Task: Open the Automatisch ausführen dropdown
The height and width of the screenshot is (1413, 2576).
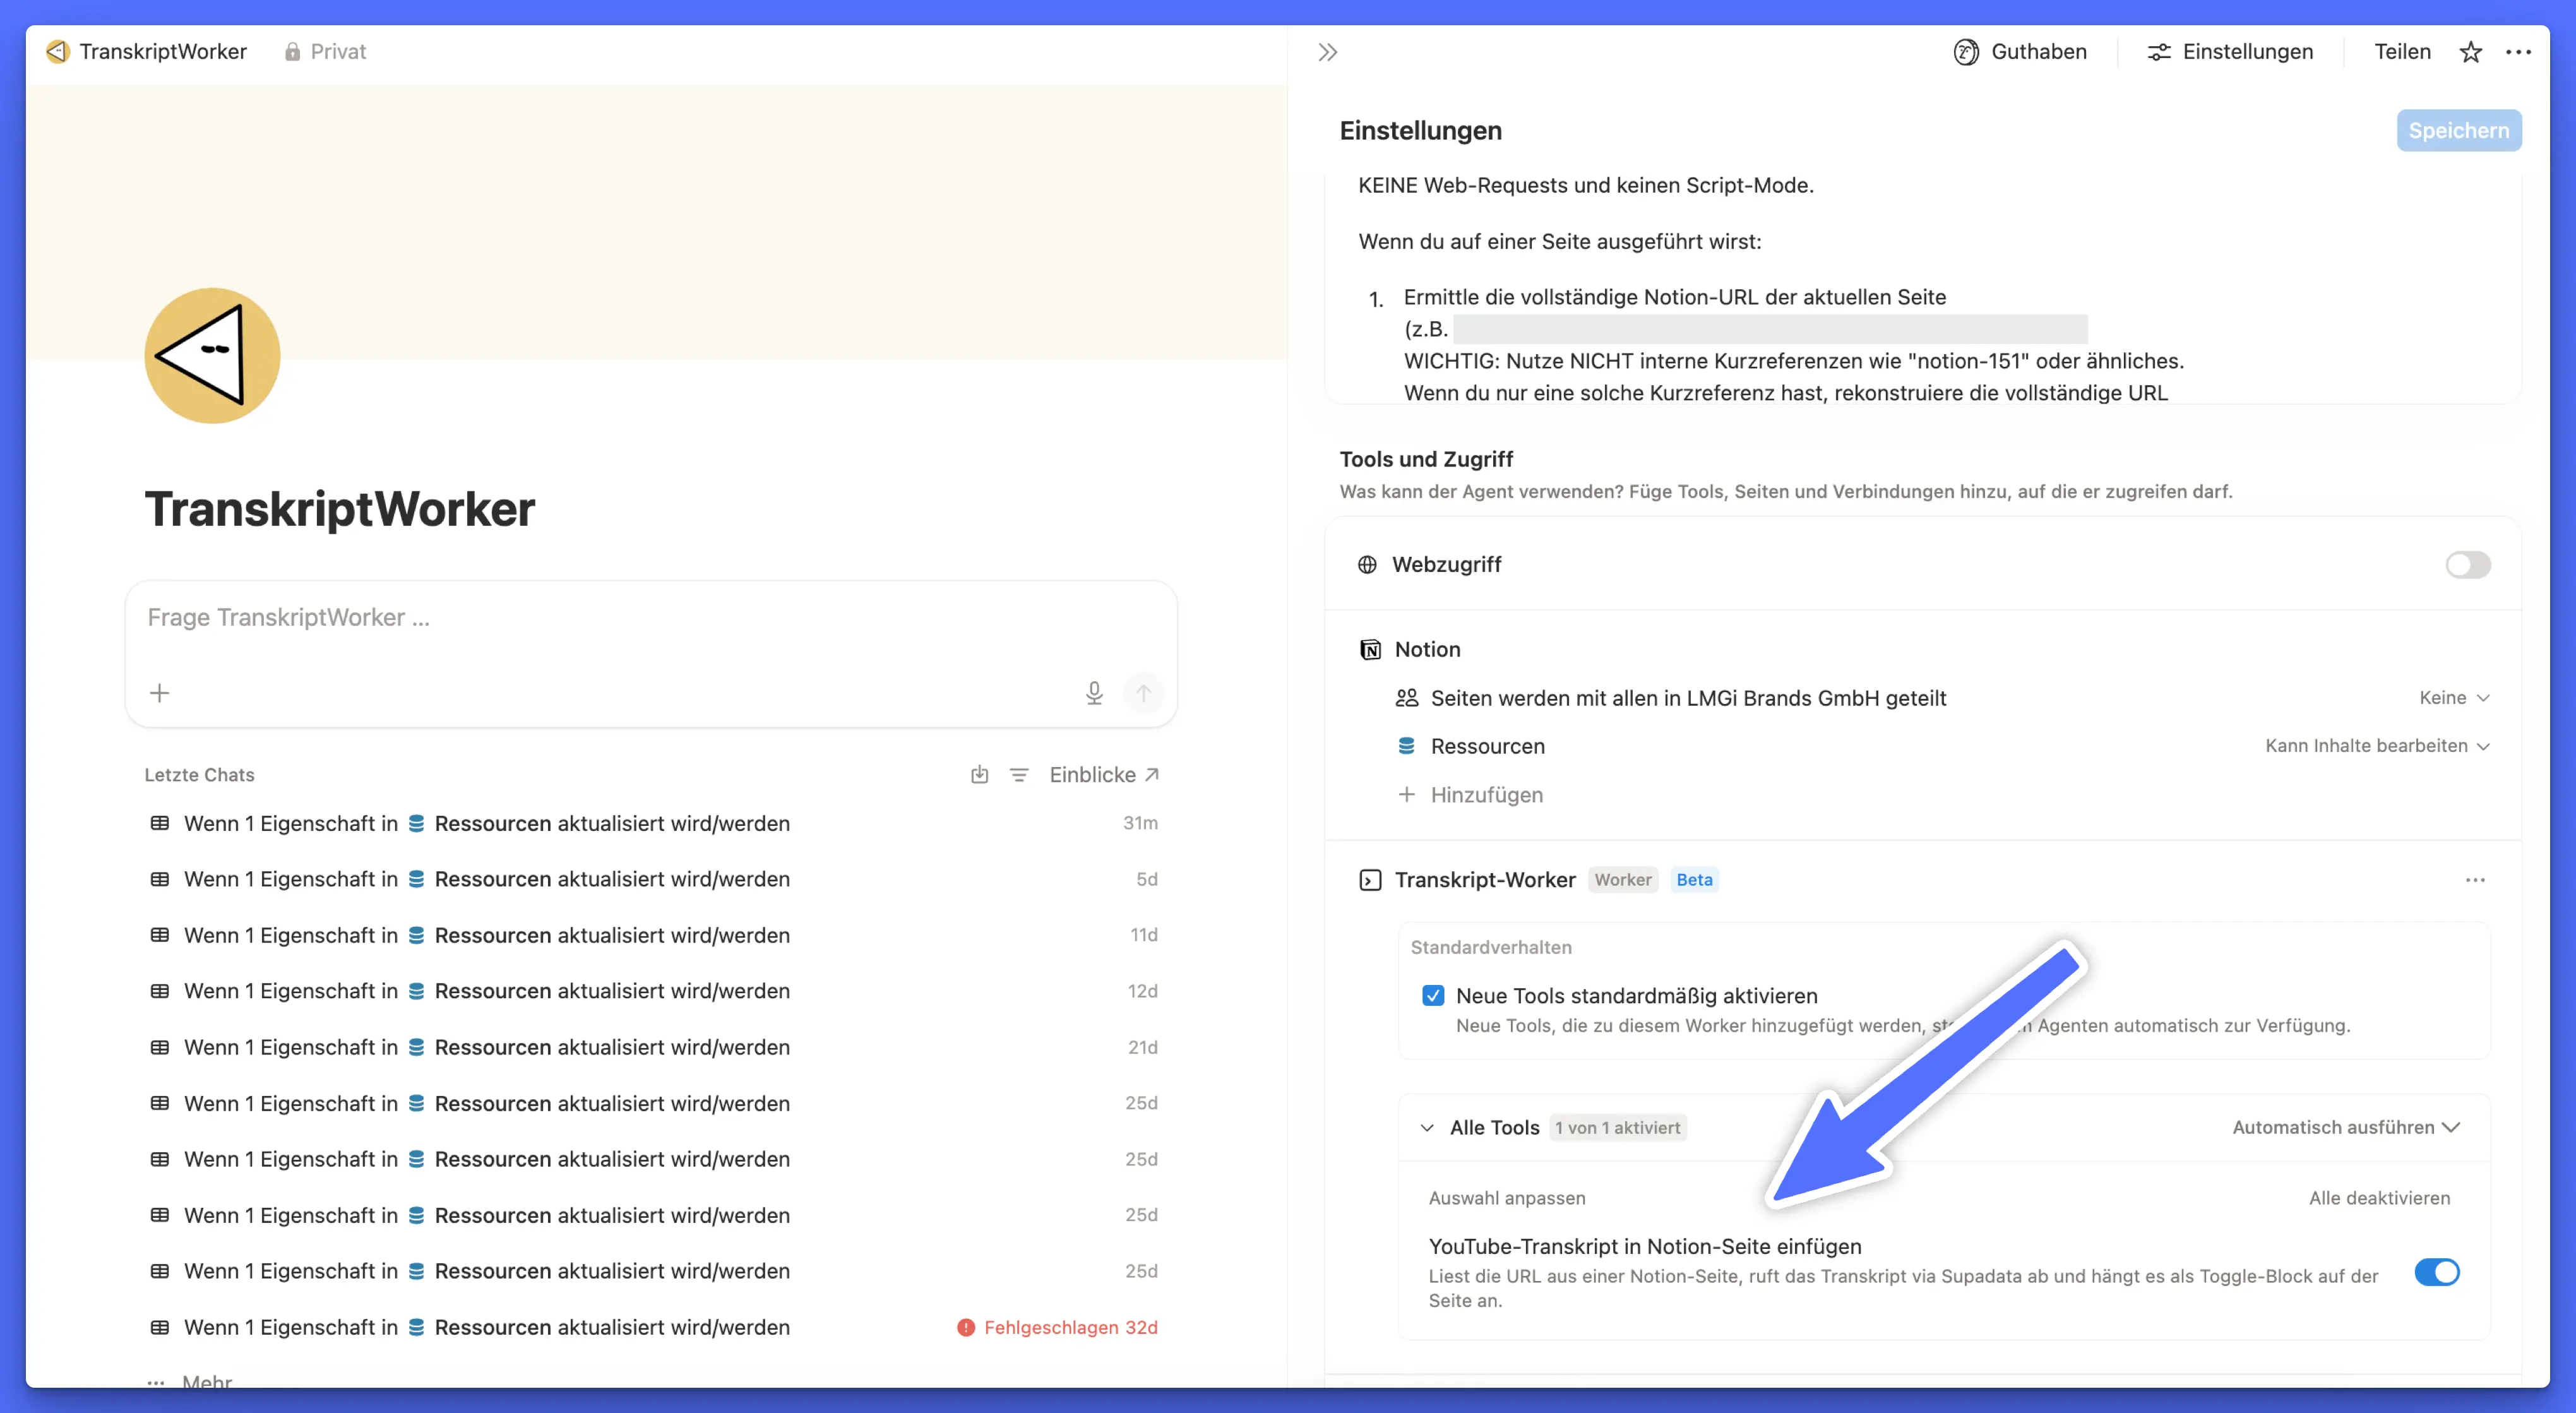Action: pyautogui.click(x=2346, y=1127)
